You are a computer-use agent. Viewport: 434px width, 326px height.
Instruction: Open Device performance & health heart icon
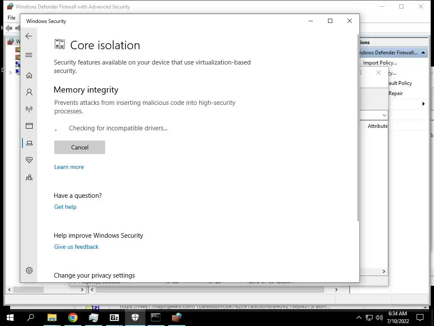point(29,160)
